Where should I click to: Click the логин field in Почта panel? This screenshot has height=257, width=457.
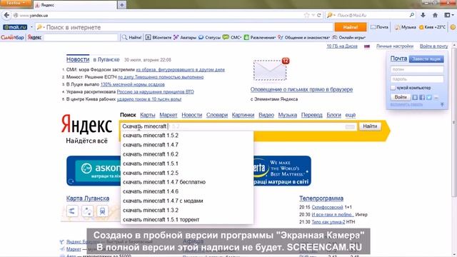coord(417,69)
